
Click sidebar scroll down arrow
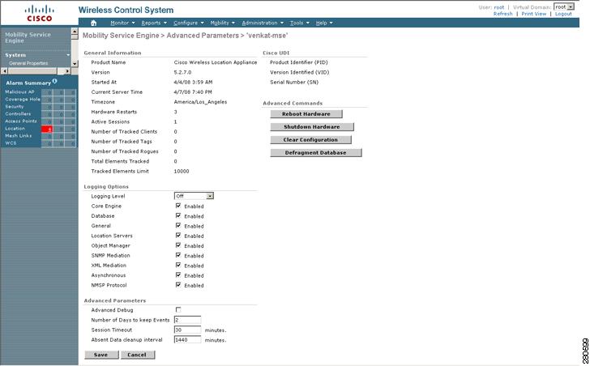pyautogui.click(x=74, y=63)
